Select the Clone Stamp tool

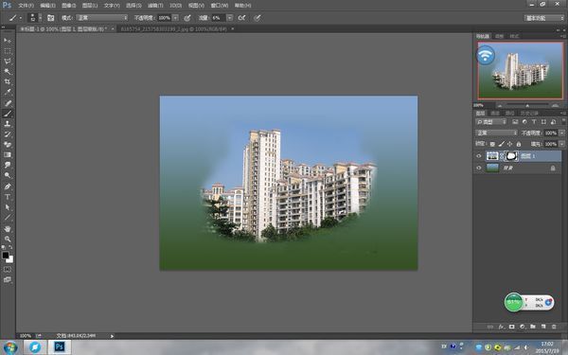tap(8, 124)
